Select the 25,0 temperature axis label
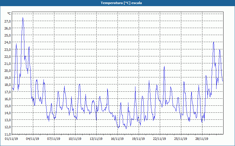This screenshot has height=146, width=235. click(x=8, y=35)
